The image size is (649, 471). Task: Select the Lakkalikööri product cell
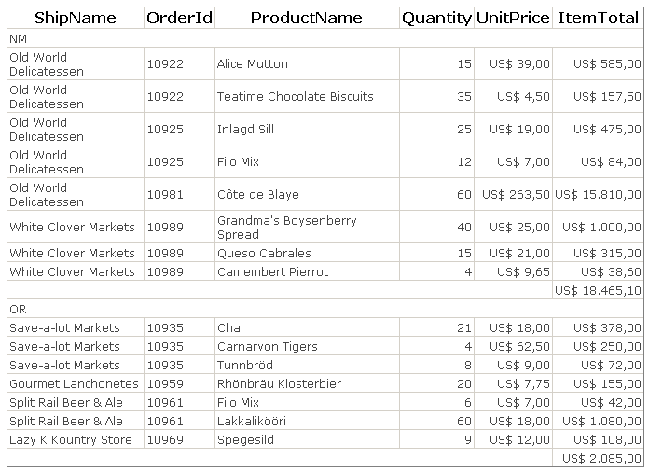tap(307, 421)
